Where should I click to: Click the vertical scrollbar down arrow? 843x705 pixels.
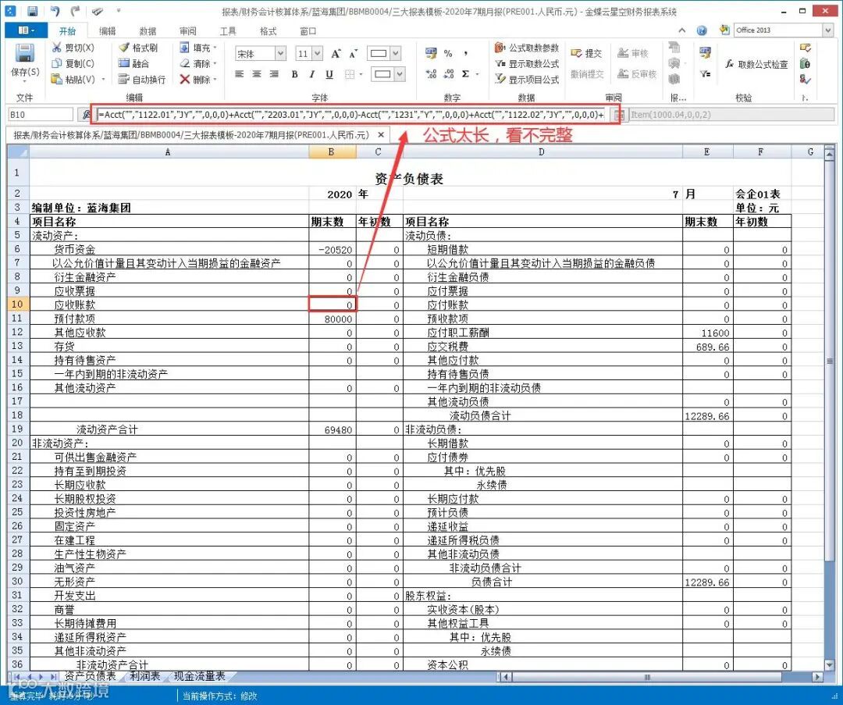830,665
